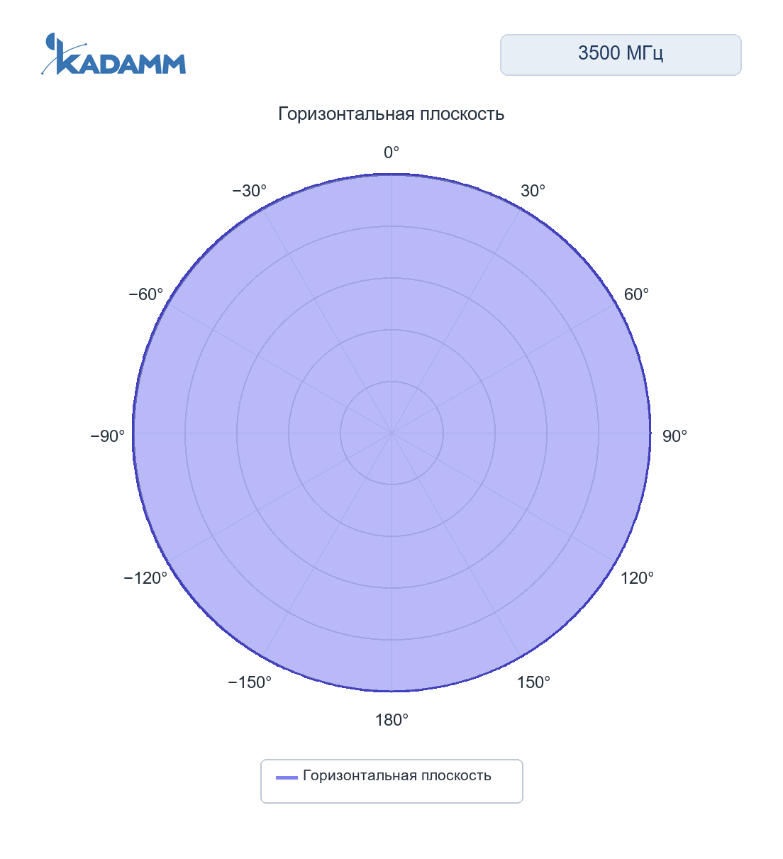Click the −60° angle label

[145, 294]
